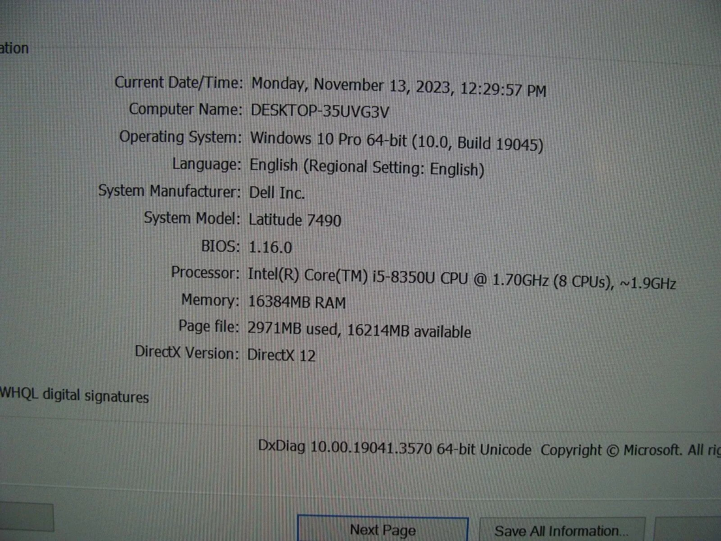The image size is (721, 541).
Task: Click the 'DirectX Version:' label
Action: tap(187, 352)
